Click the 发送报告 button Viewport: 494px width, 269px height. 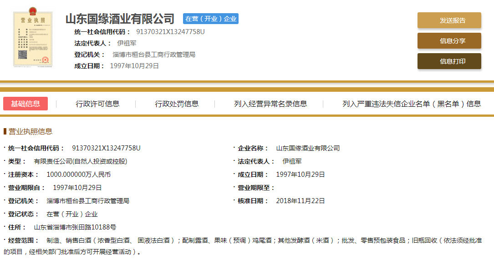[x=449, y=20]
